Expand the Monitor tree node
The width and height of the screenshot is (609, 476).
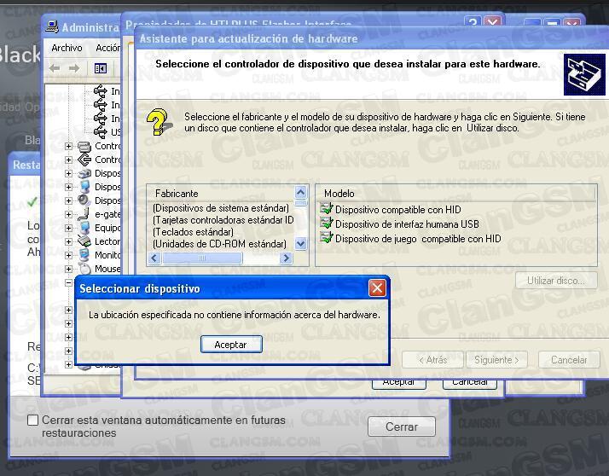[x=69, y=255]
